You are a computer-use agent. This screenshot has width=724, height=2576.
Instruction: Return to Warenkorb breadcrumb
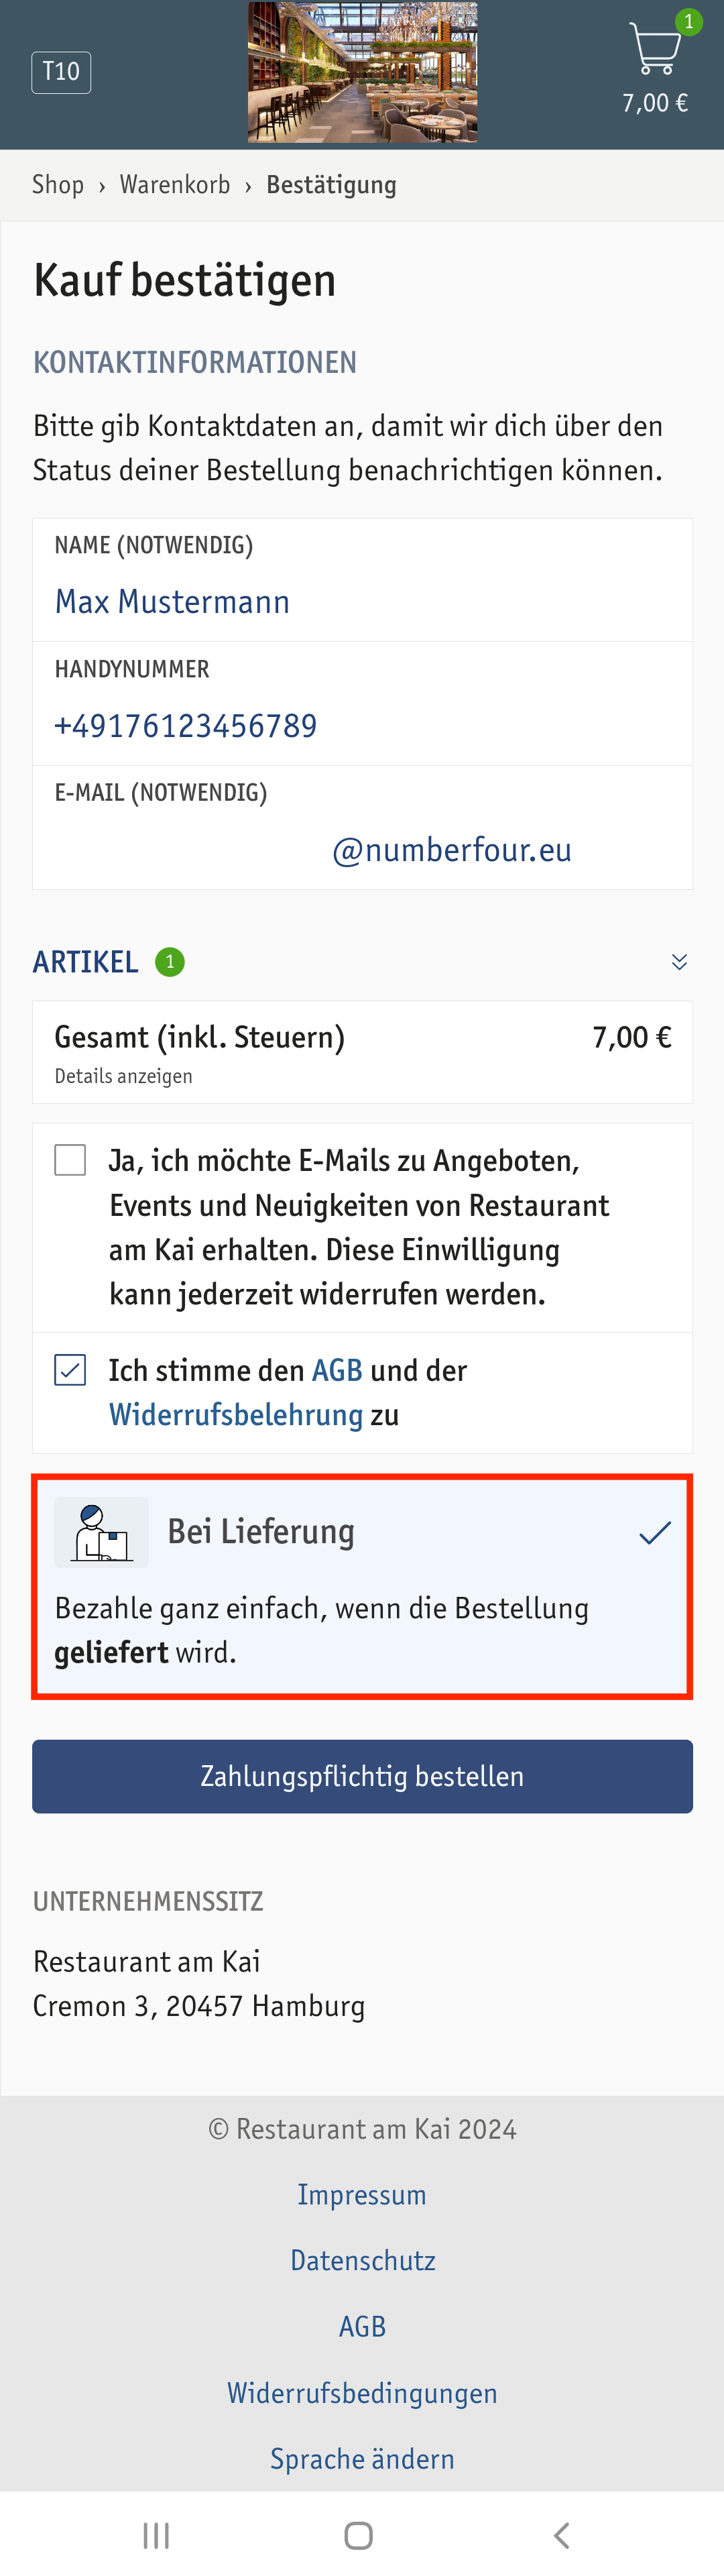coord(175,185)
